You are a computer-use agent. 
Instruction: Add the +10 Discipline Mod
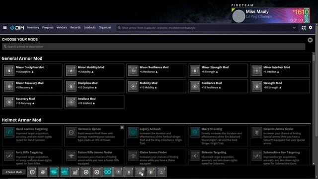(x=94, y=86)
